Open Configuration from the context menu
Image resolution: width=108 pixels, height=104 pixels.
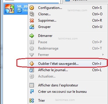pos(68,8)
